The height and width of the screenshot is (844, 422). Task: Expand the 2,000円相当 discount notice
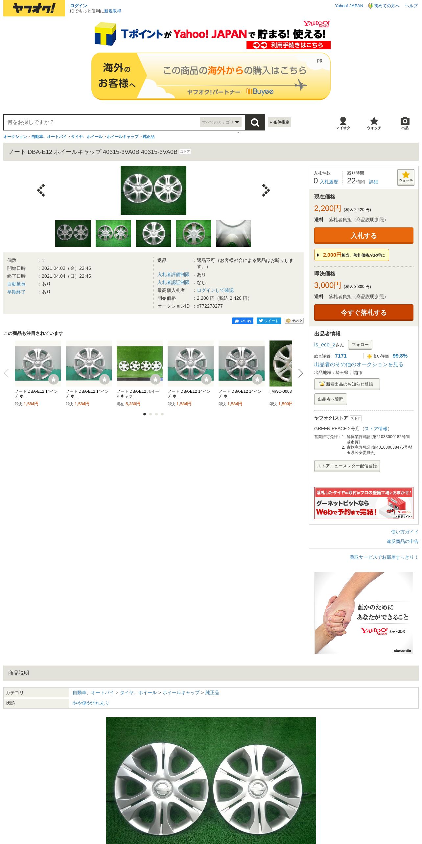click(352, 255)
